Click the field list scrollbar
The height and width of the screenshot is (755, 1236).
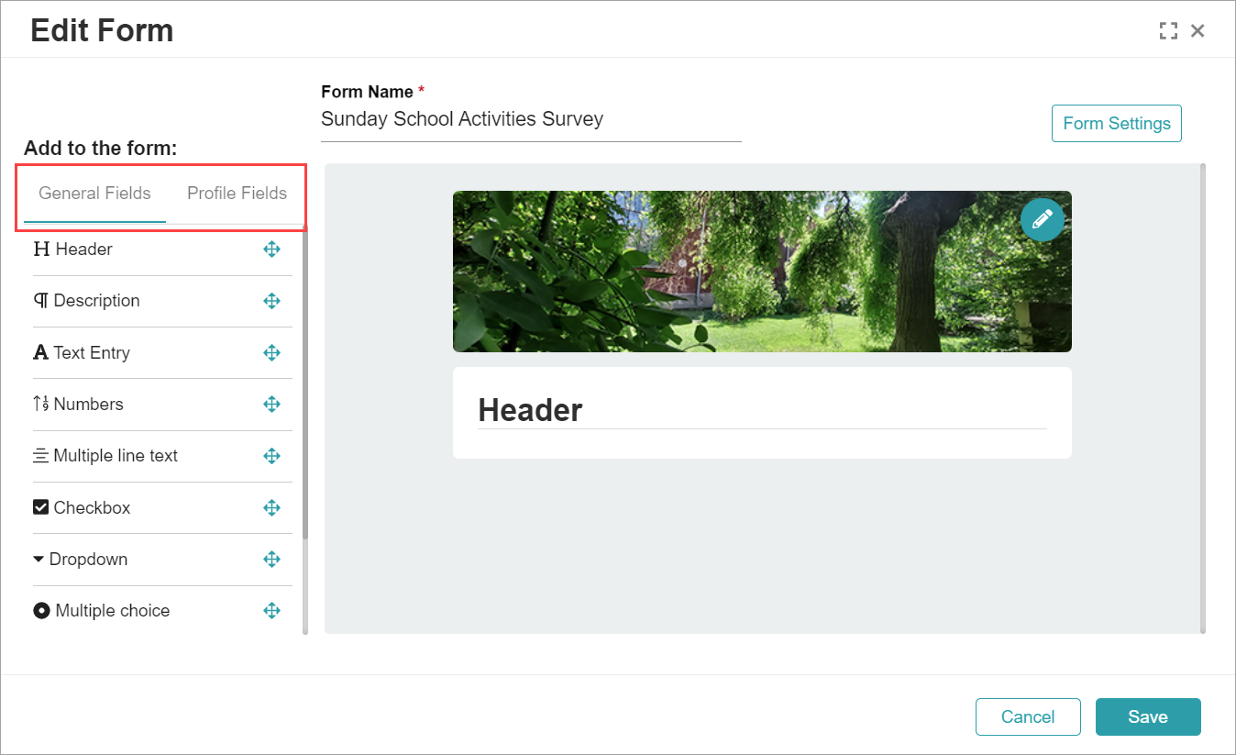click(x=305, y=383)
